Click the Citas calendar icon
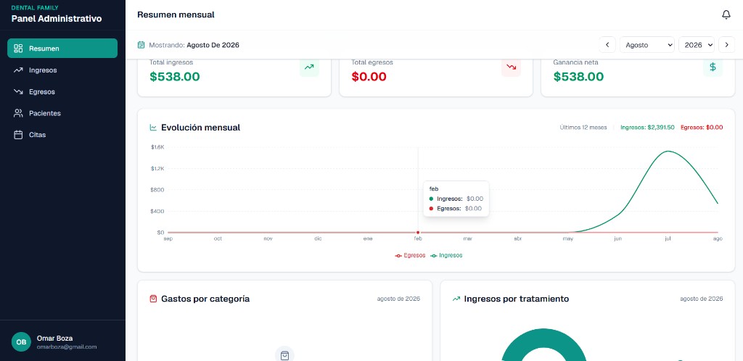Screen dimensions: 743x361 point(18,135)
